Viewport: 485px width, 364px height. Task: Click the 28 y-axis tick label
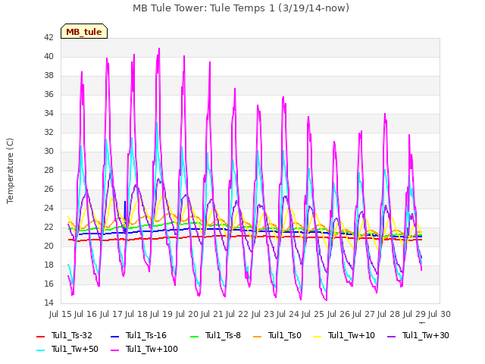[x=48, y=170]
